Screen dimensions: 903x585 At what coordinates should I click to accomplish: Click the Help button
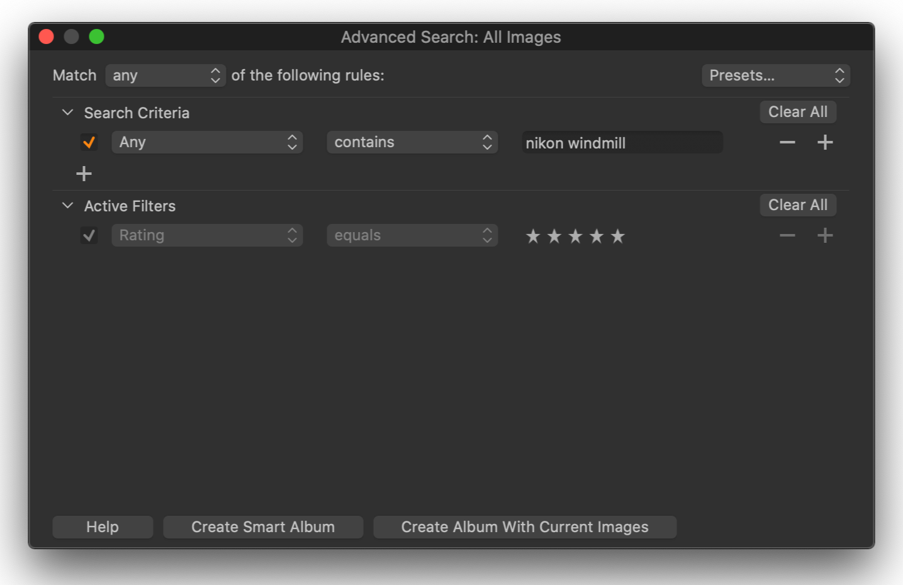pyautogui.click(x=103, y=527)
